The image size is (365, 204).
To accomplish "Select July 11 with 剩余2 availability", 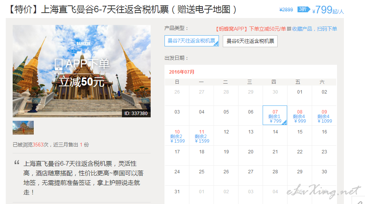I will point(201,135).
